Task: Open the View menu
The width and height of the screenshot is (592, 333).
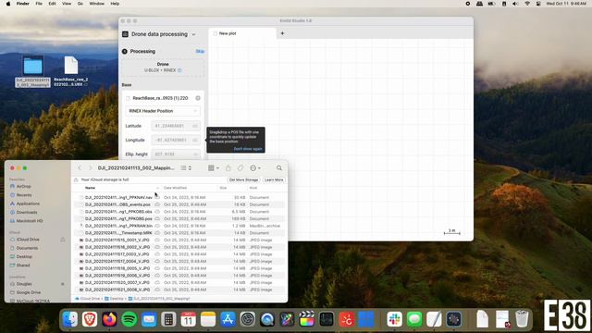Action: point(67,4)
